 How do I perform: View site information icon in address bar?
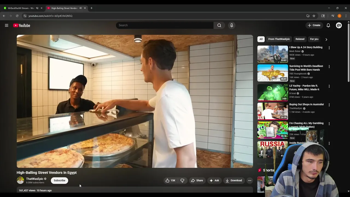click(25, 16)
